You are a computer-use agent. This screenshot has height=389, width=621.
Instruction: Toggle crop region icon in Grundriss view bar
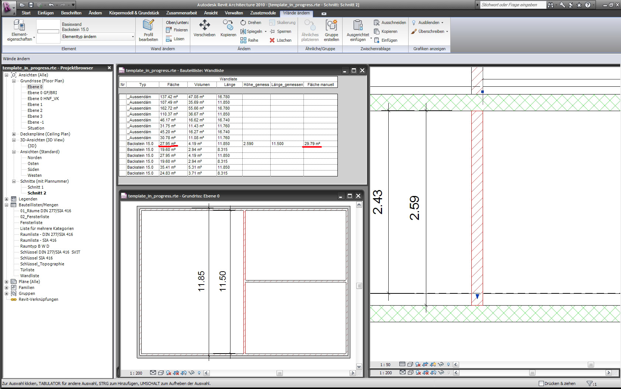point(176,373)
